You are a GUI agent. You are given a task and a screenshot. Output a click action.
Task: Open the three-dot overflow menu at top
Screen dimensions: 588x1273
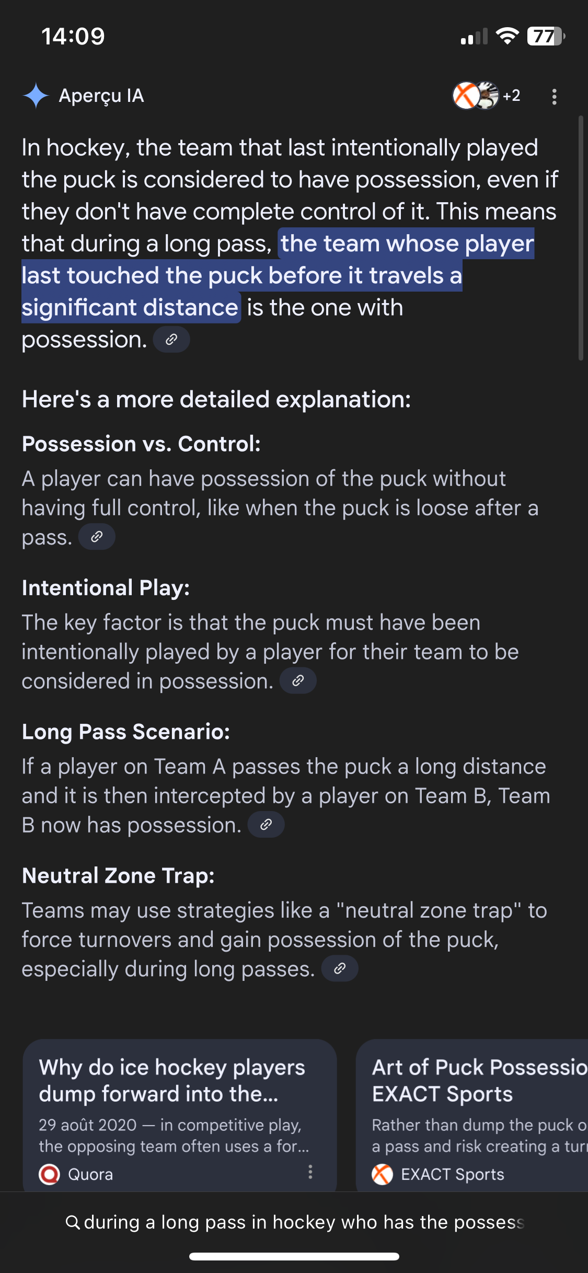(554, 96)
